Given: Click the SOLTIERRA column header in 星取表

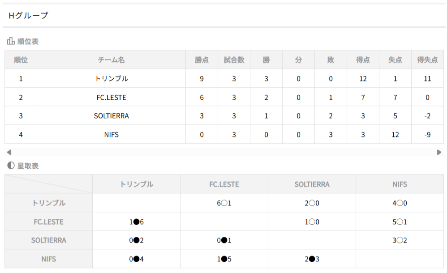Looking at the screenshot, I should 312,184.
